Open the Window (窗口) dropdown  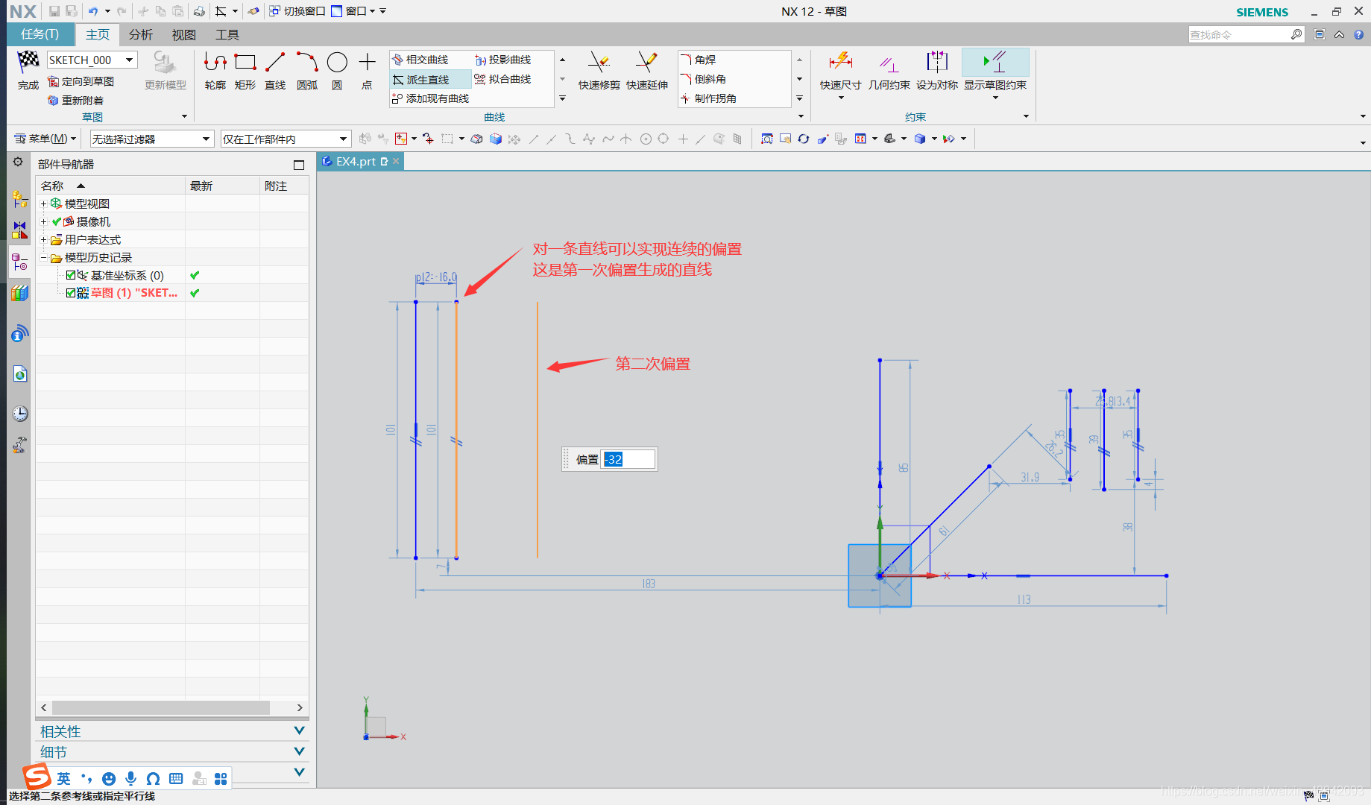[353, 11]
